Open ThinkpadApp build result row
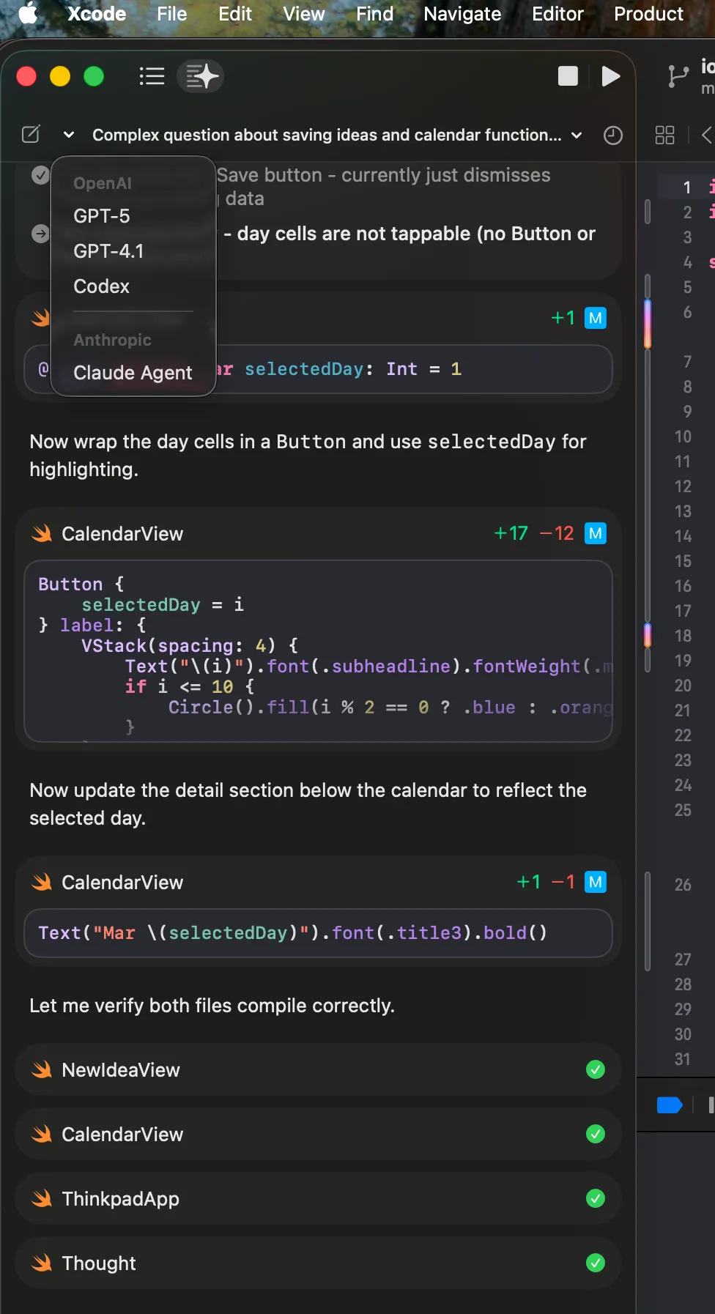The image size is (715, 1314). [x=318, y=1198]
